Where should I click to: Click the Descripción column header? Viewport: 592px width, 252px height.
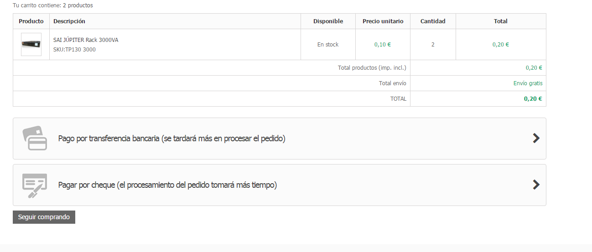pyautogui.click(x=69, y=21)
